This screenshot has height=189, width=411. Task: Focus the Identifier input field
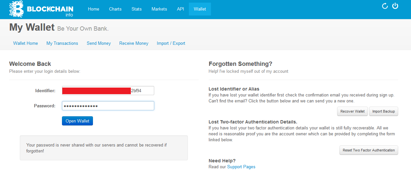(108, 91)
